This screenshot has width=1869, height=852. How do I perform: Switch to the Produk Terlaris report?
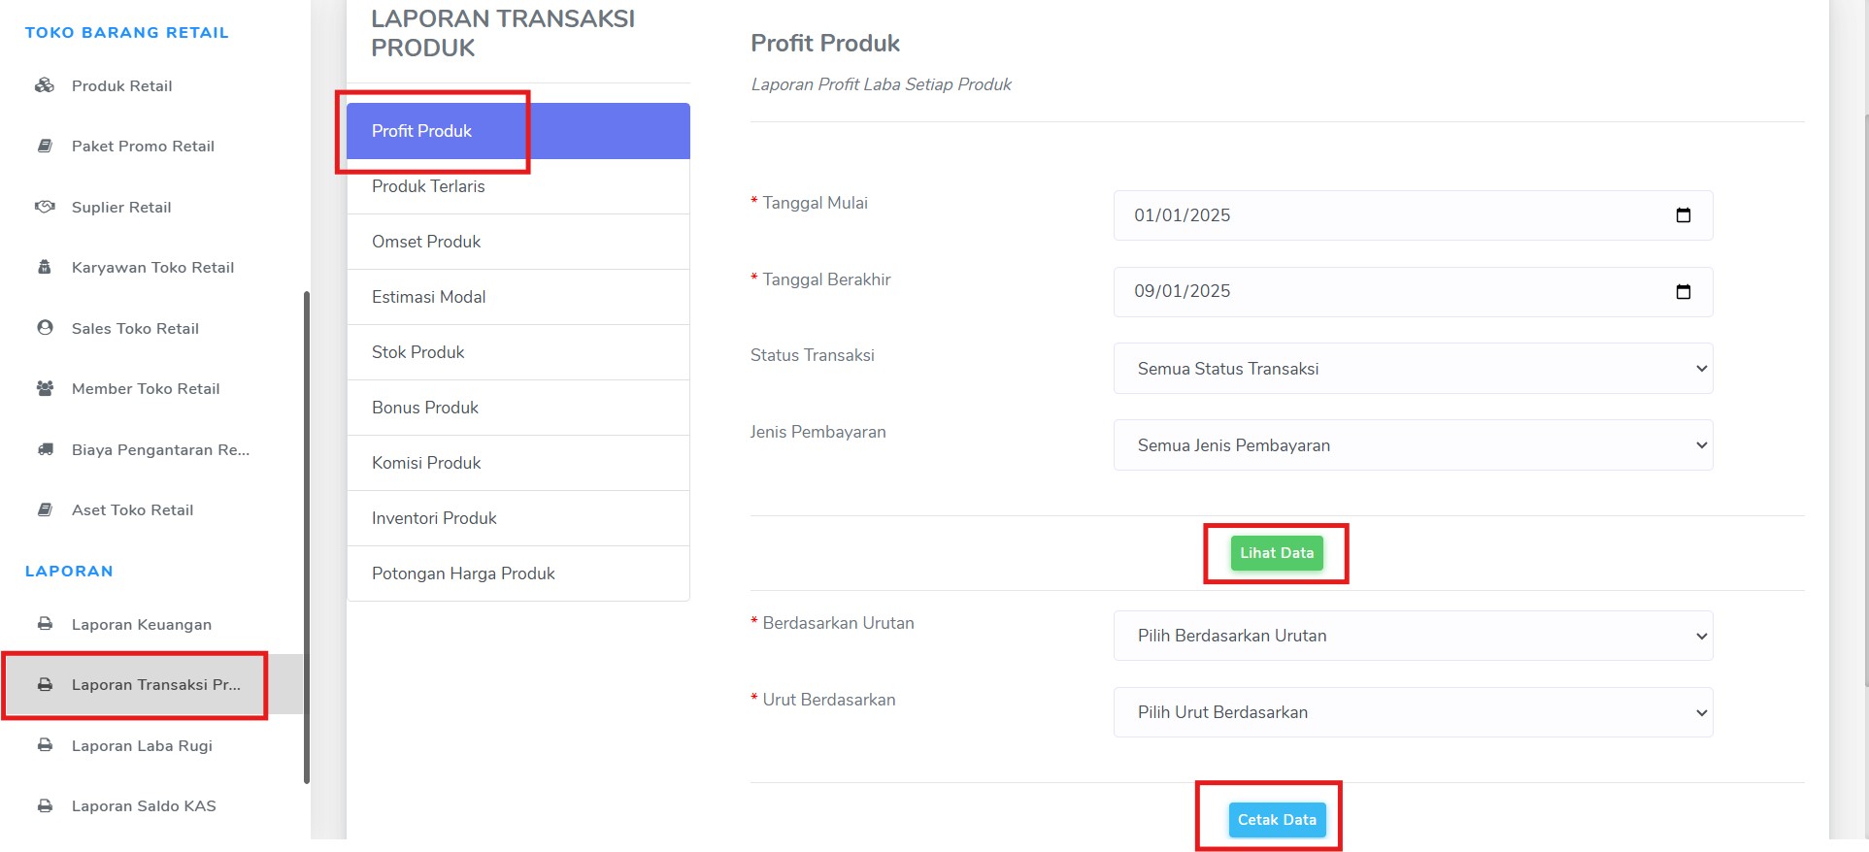(x=428, y=187)
